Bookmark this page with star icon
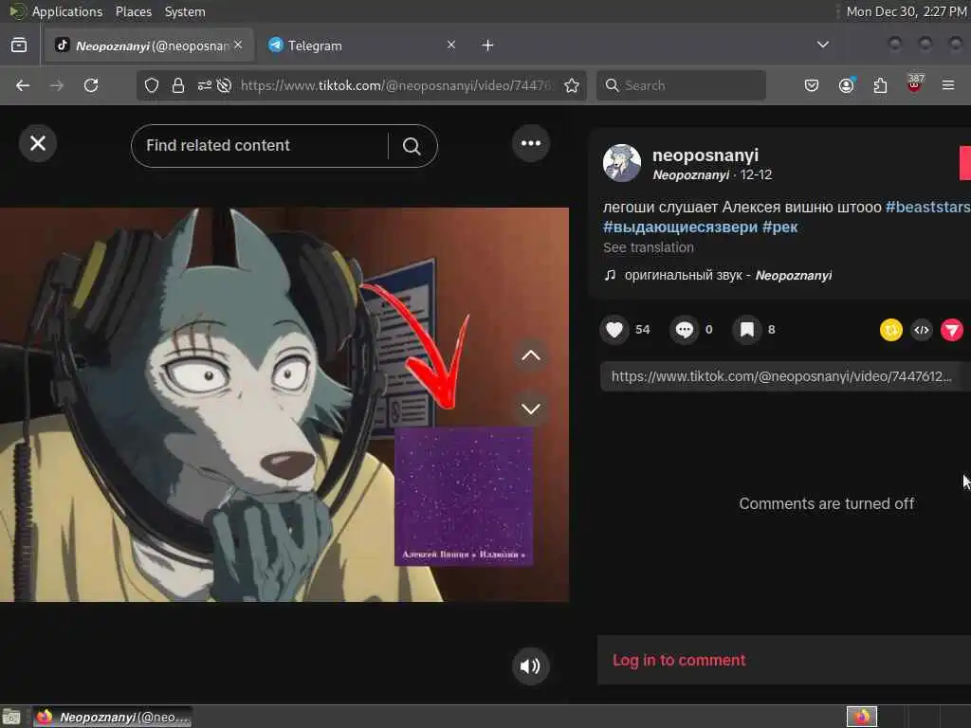The height and width of the screenshot is (728, 971). click(x=572, y=85)
